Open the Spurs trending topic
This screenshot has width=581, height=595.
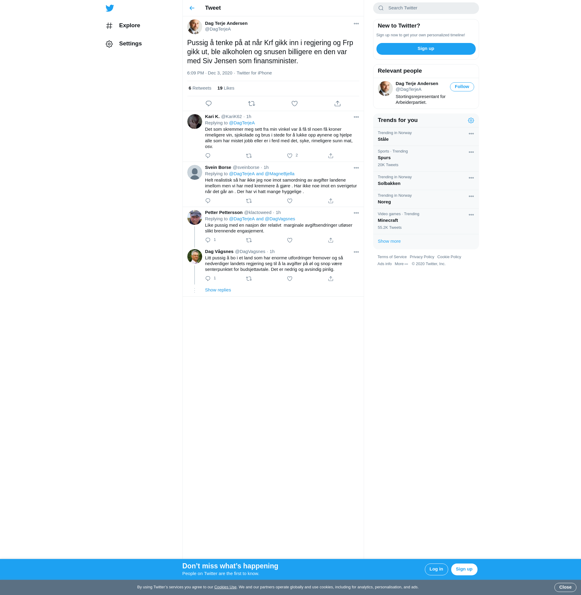(x=426, y=159)
